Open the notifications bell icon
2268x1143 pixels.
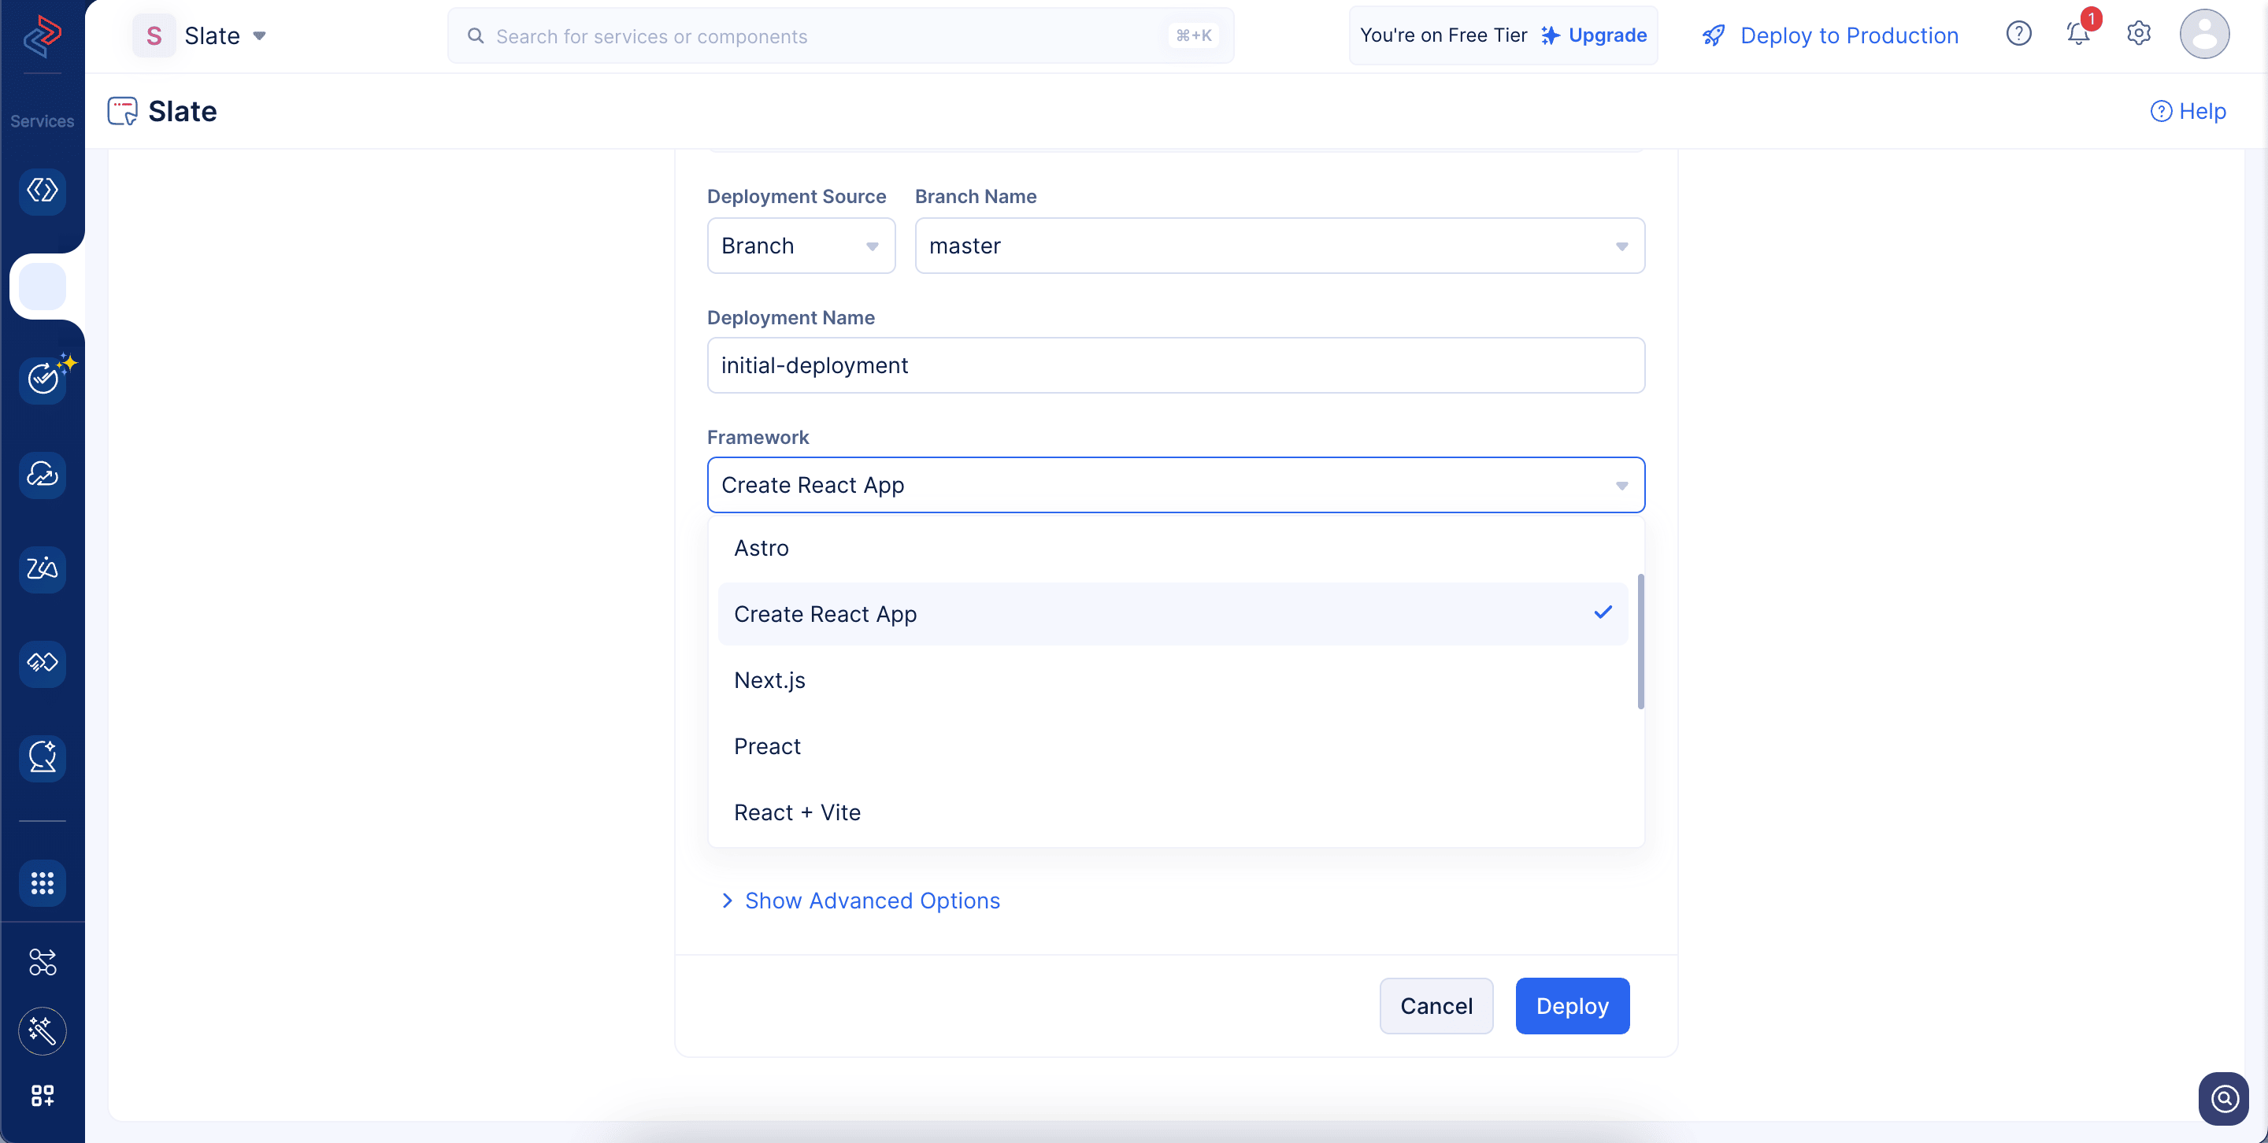(x=2078, y=35)
